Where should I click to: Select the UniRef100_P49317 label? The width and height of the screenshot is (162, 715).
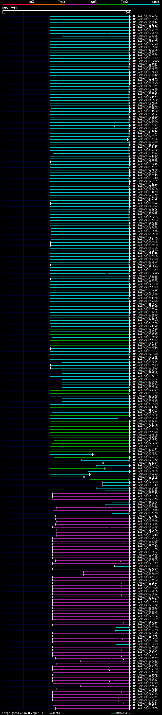point(145,78)
